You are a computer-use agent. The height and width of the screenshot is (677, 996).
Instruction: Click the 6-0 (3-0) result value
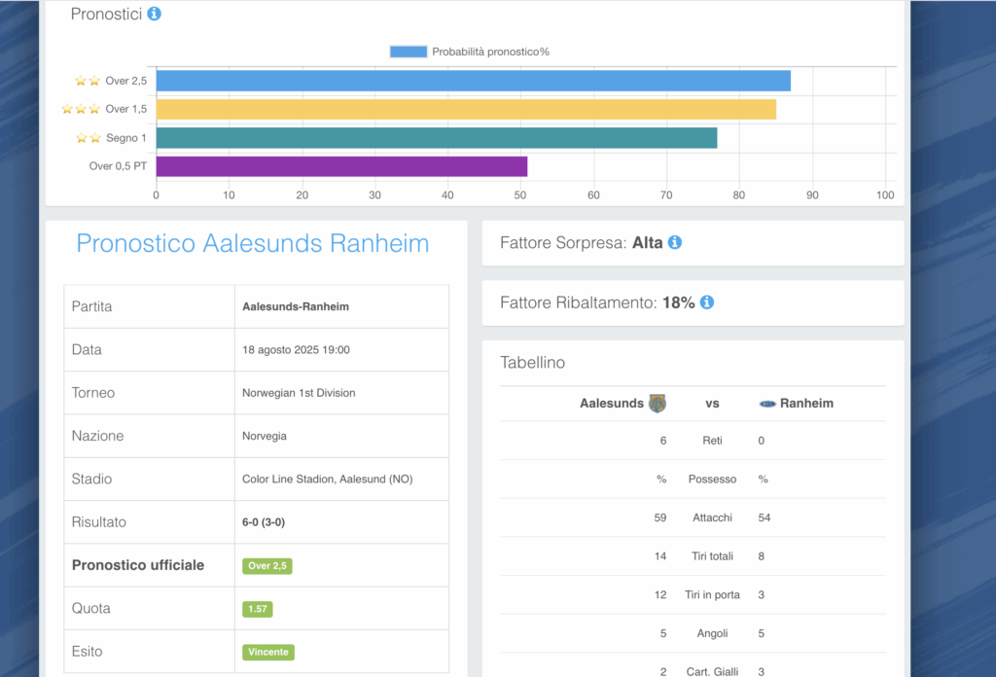[264, 522]
